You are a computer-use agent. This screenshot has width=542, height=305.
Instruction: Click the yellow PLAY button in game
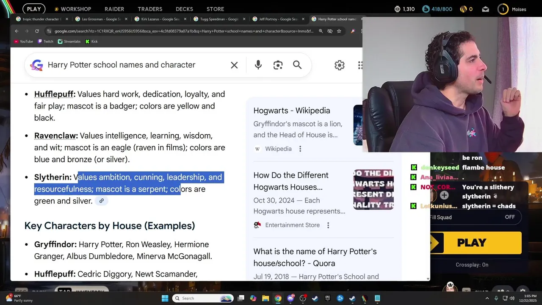tap(476, 243)
